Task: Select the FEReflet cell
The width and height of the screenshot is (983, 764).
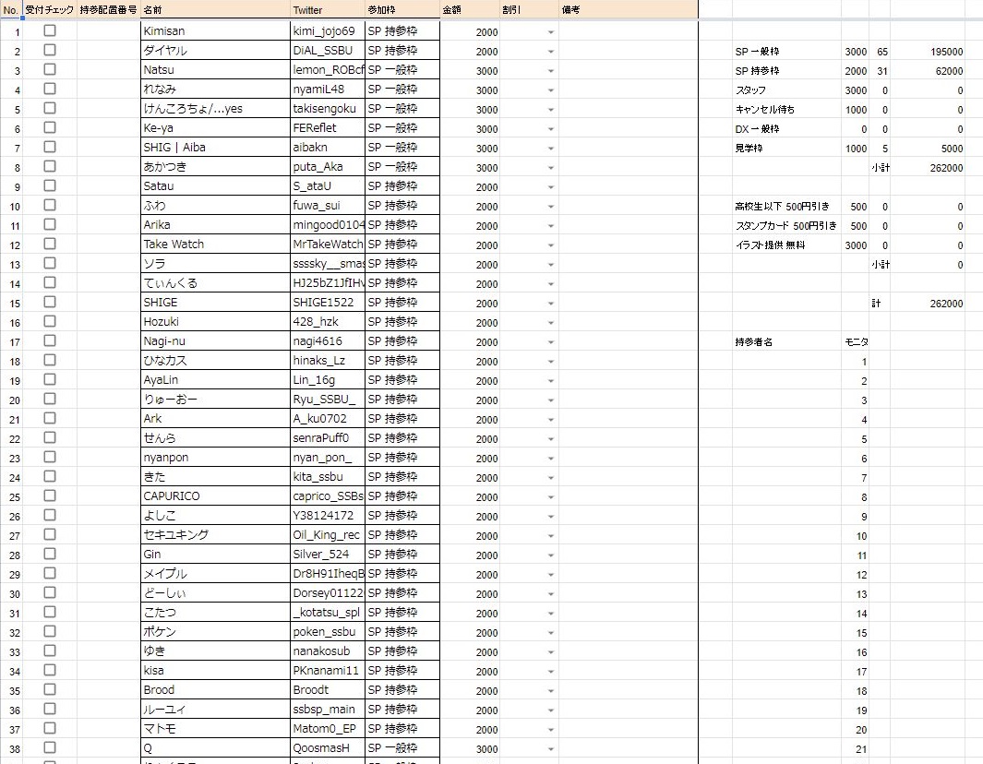Action: point(328,128)
